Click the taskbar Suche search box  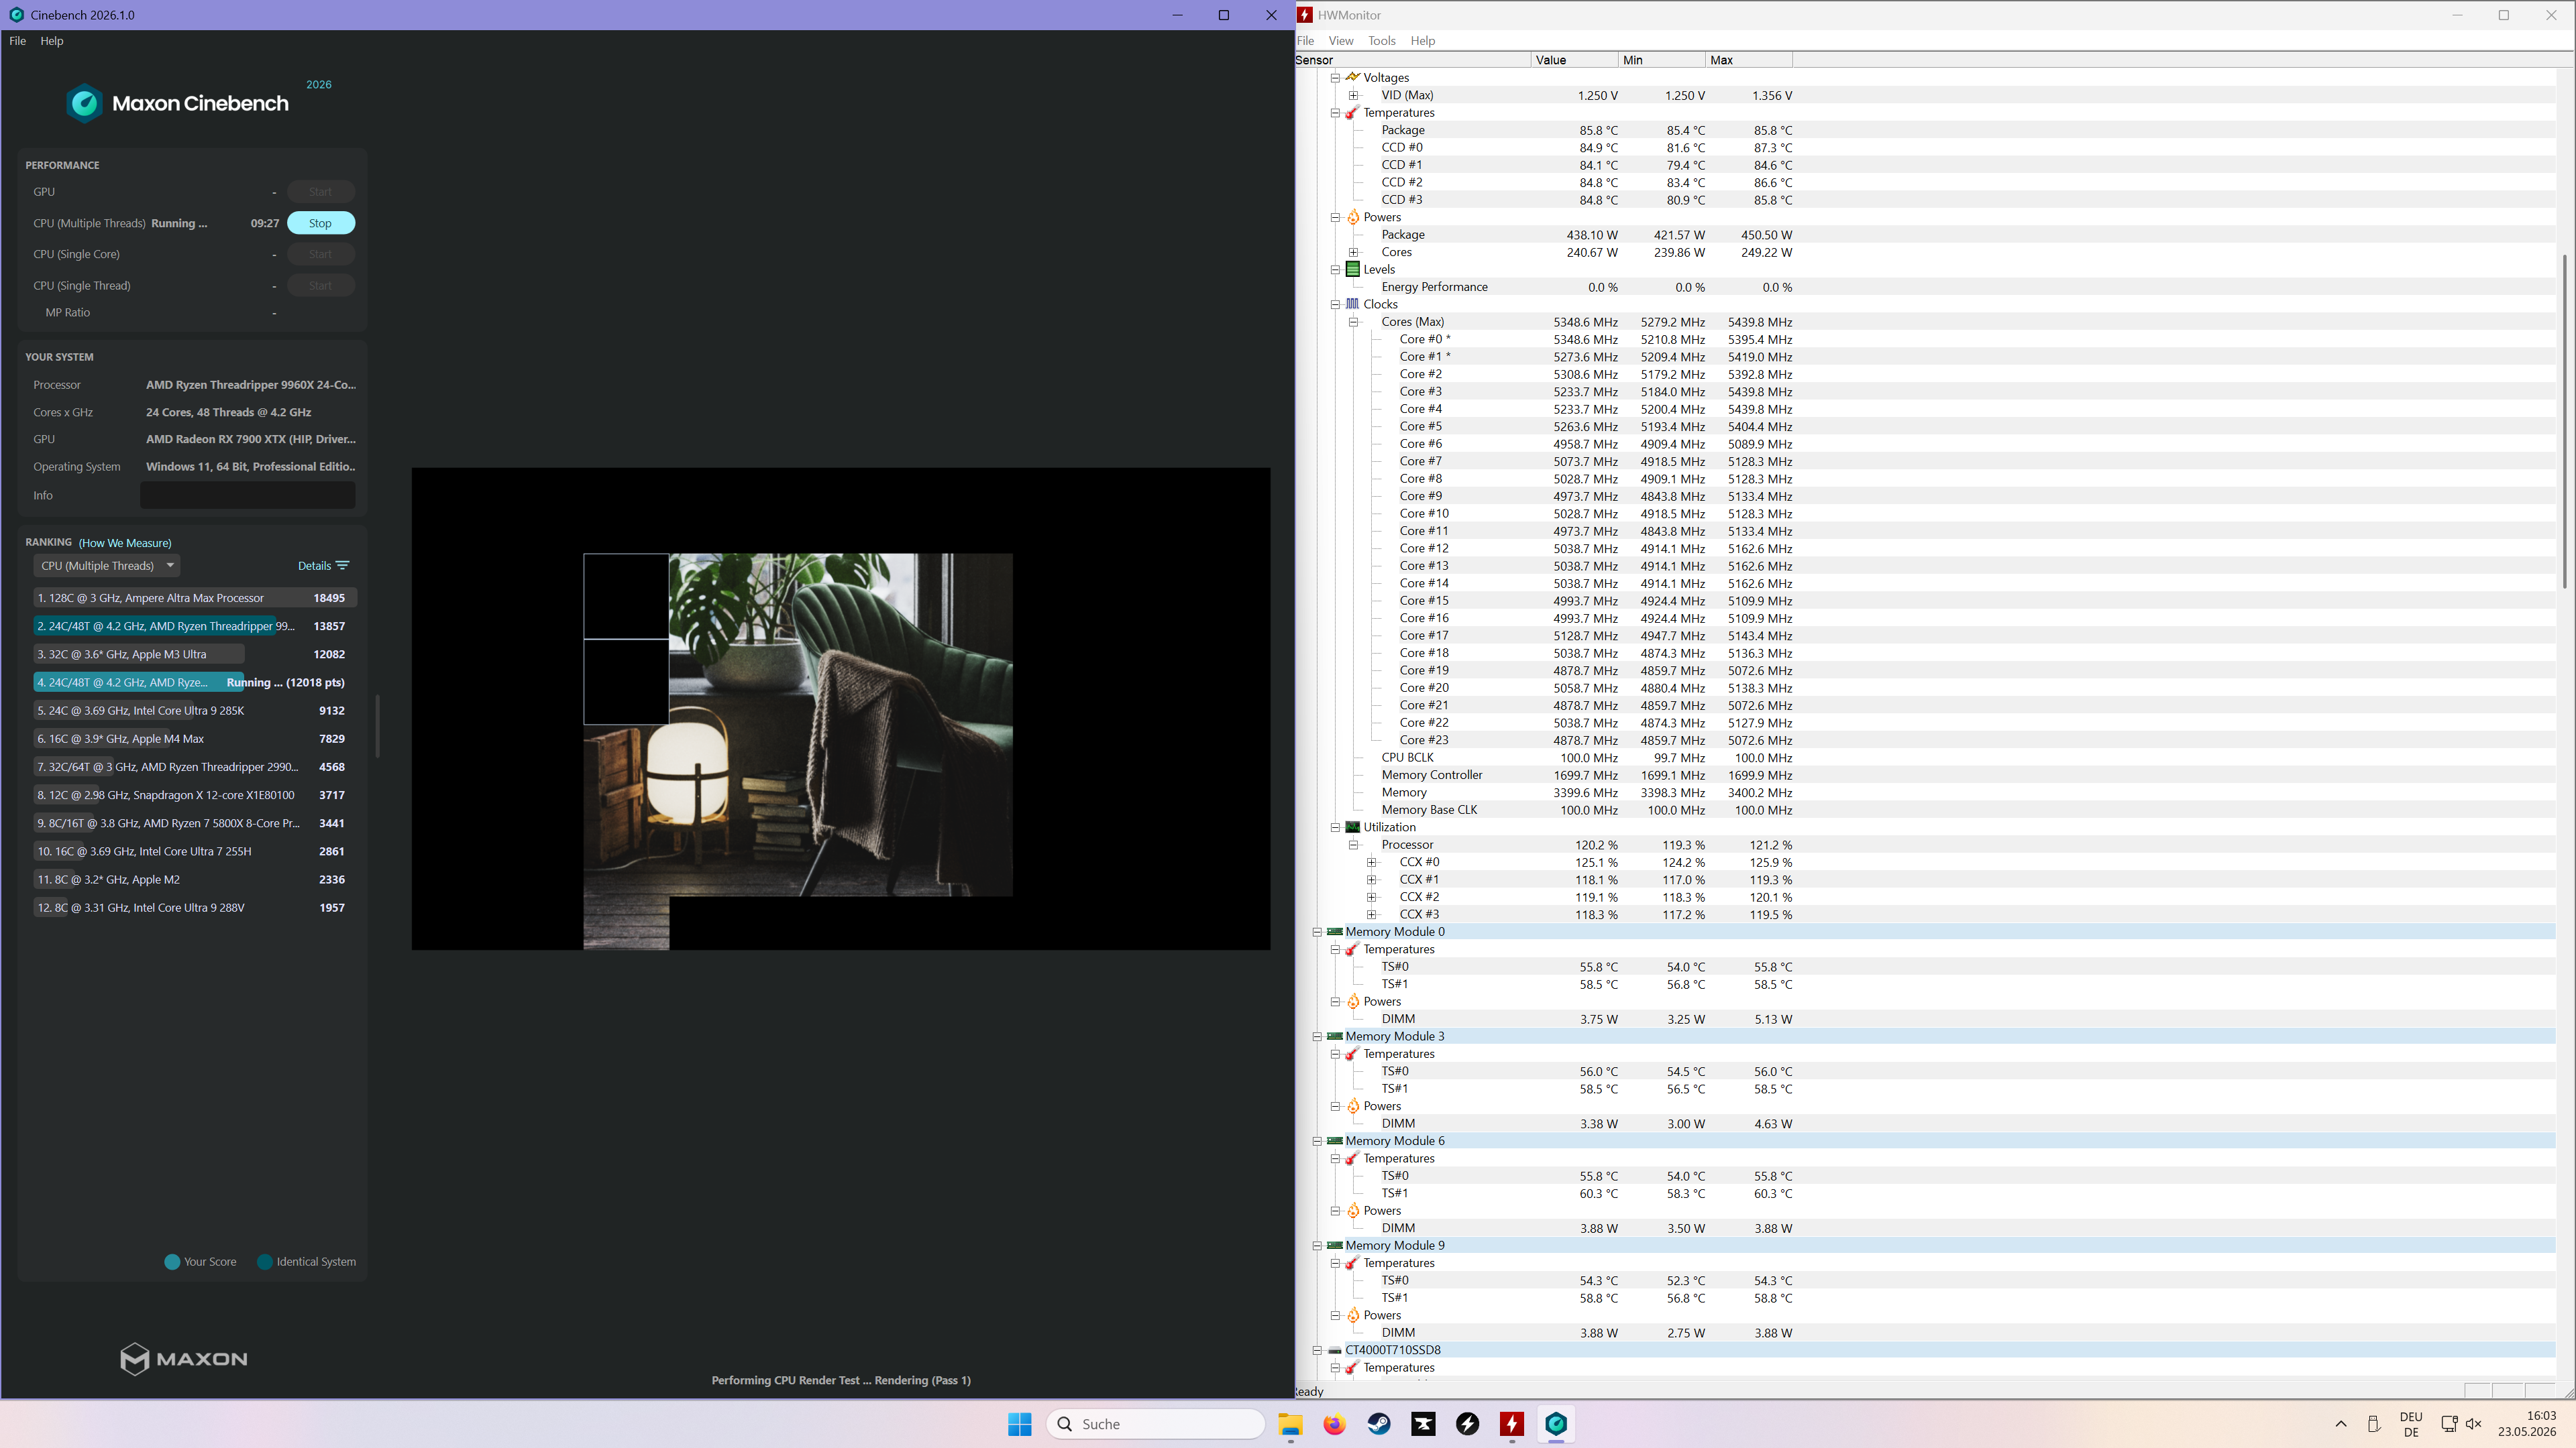(1156, 1424)
